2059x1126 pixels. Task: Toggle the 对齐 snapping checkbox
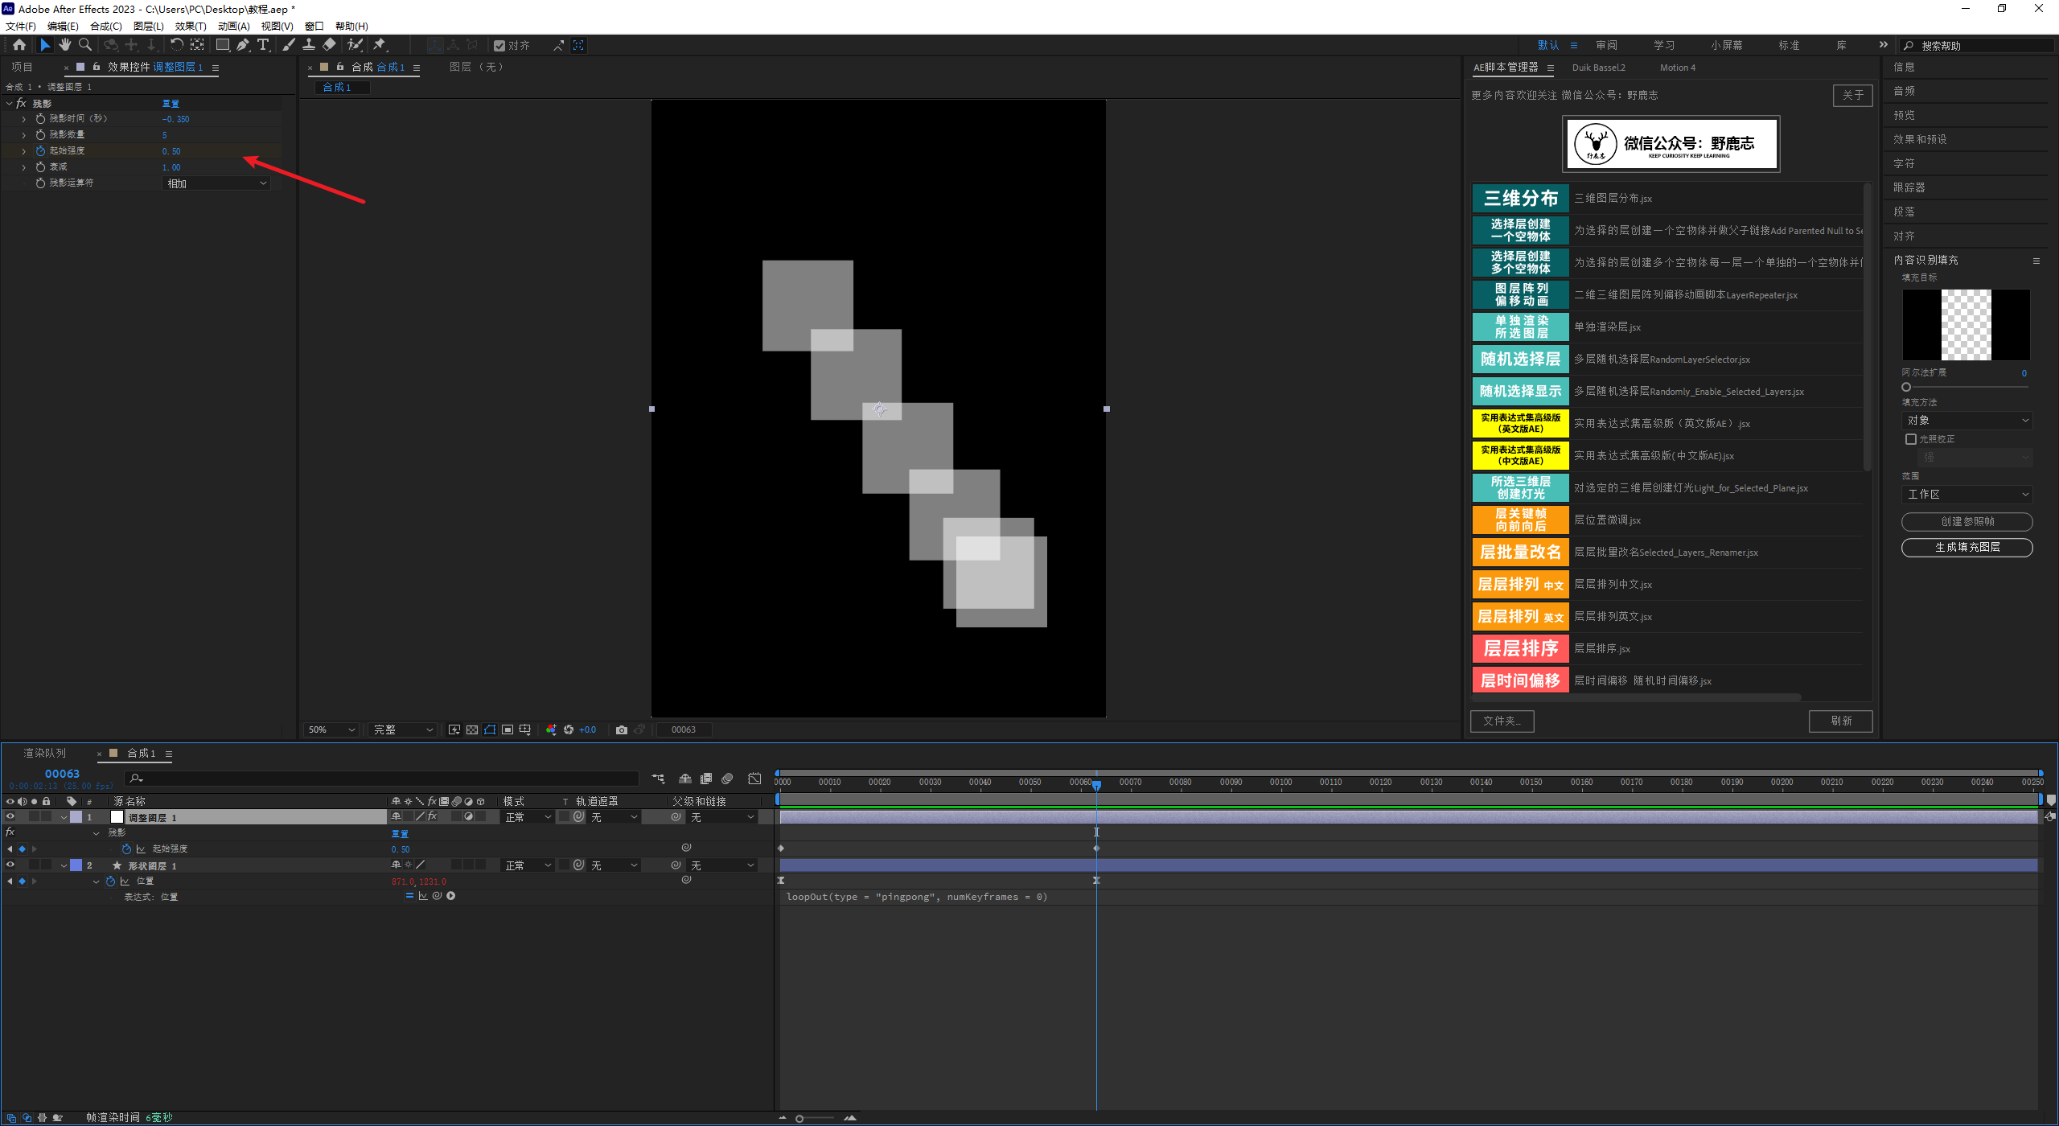[x=499, y=46]
